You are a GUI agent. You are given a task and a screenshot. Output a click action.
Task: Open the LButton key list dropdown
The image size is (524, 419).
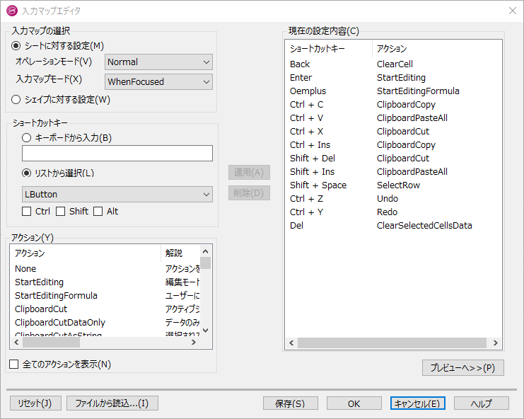(117, 194)
